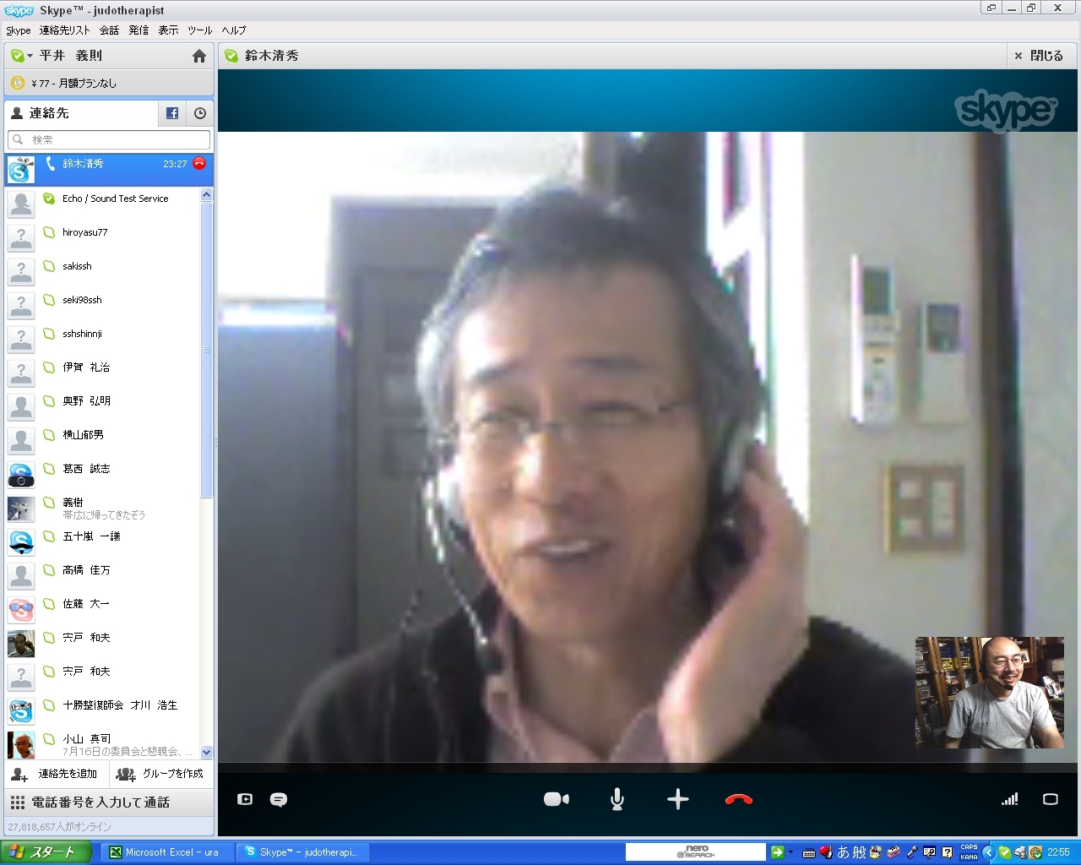Viewport: 1081px width, 865px height.
Task: Click 連絡先を追加 button
Action: 56,774
